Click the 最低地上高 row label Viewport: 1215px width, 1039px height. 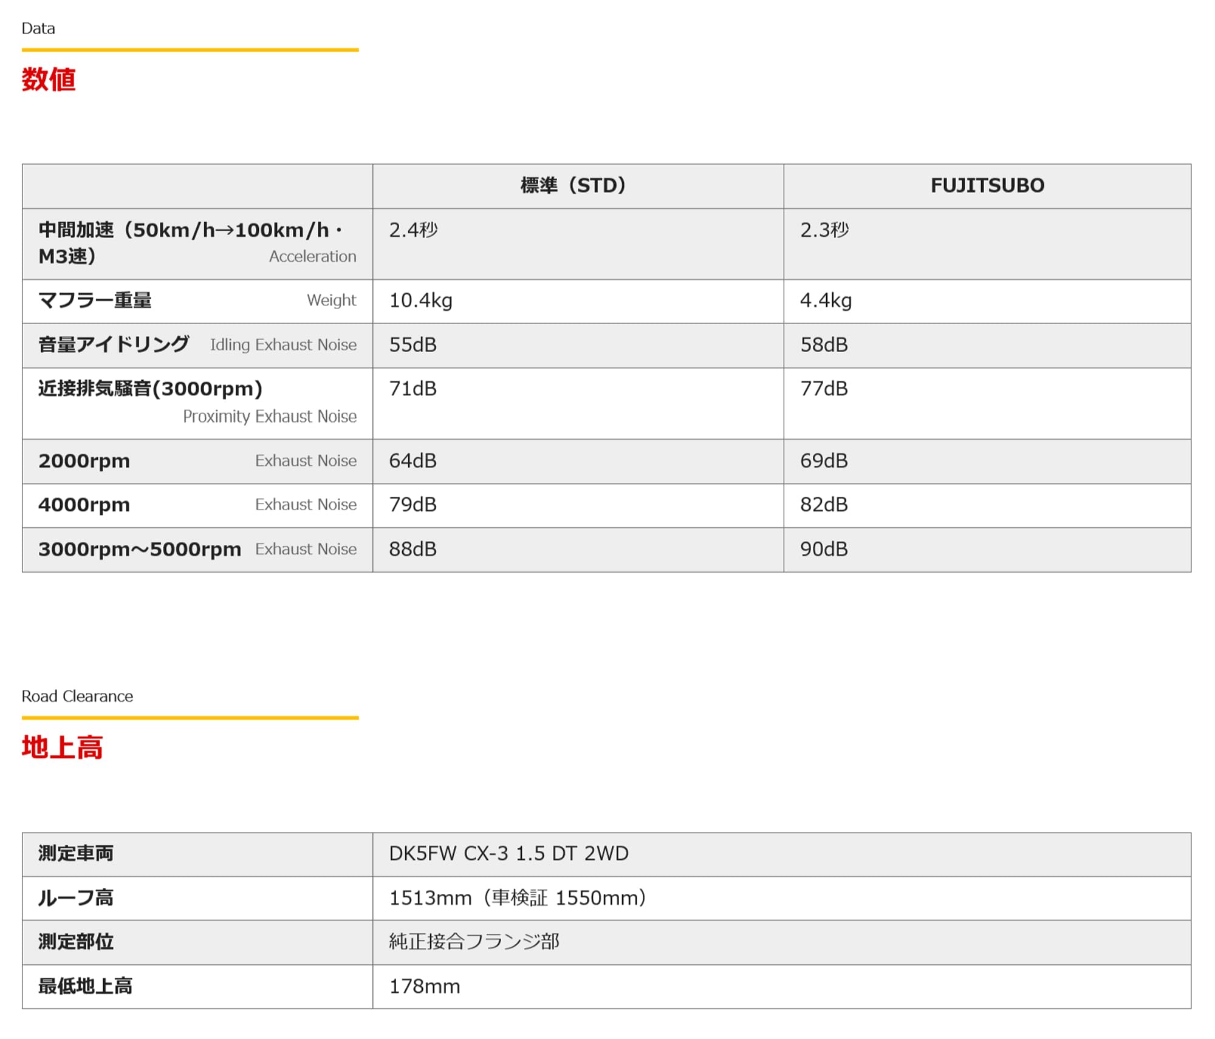click(85, 986)
